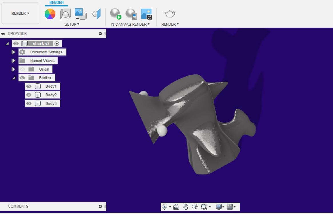Open the zoom window dropdown arrow
This screenshot has height=214, width=333.
point(210,207)
